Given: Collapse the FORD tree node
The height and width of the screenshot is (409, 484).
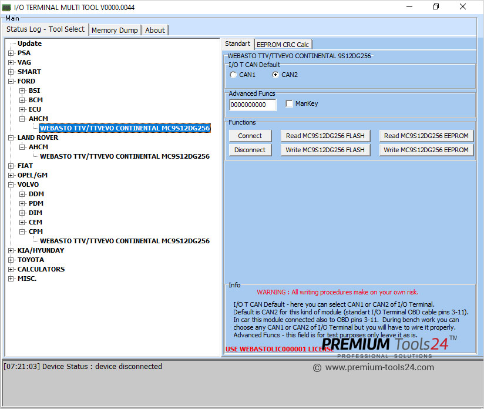Looking at the screenshot, I should 11,81.
